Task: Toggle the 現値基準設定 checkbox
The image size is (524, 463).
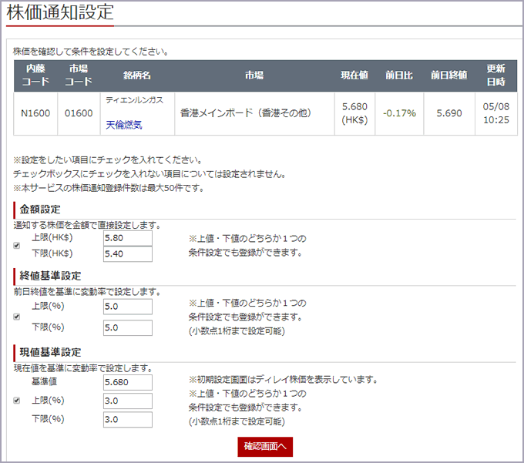Action: (16, 400)
